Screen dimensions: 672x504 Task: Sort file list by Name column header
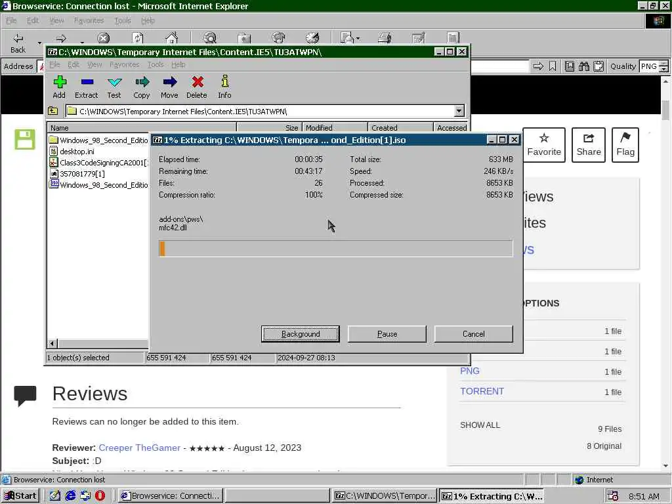tap(142, 128)
